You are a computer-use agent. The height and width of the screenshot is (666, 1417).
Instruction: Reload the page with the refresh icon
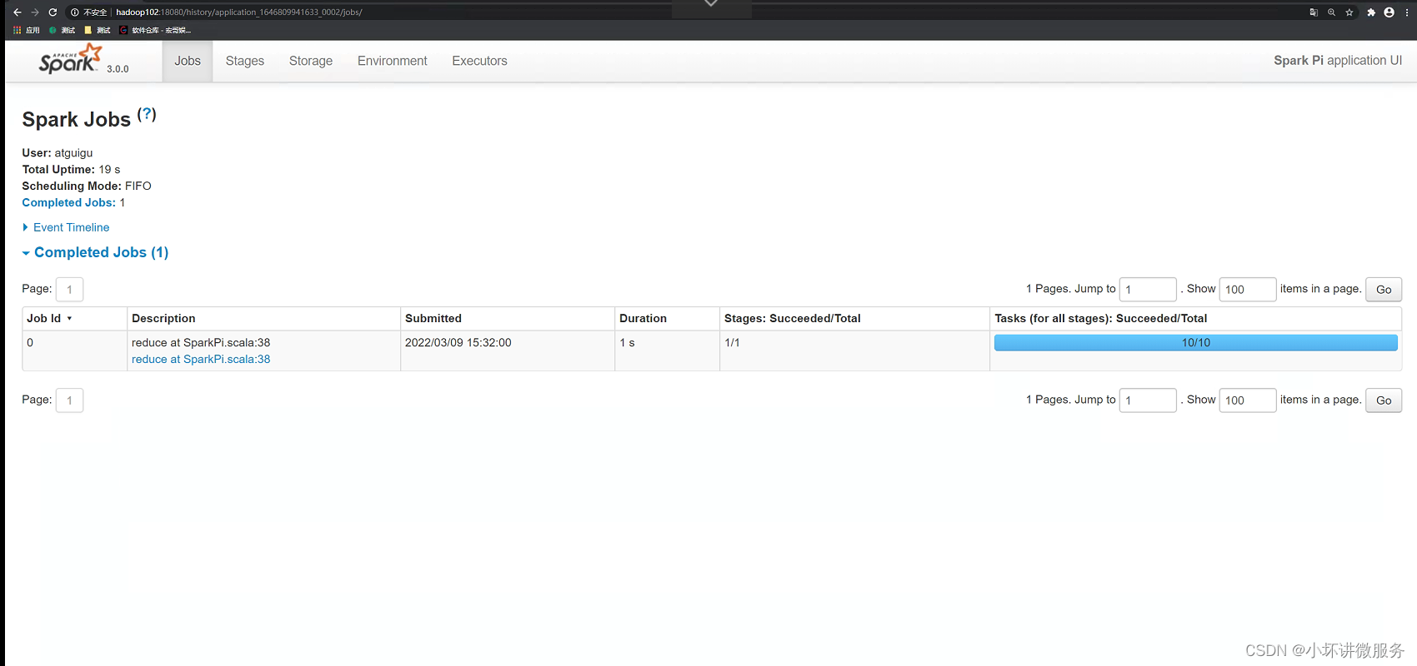click(x=53, y=12)
